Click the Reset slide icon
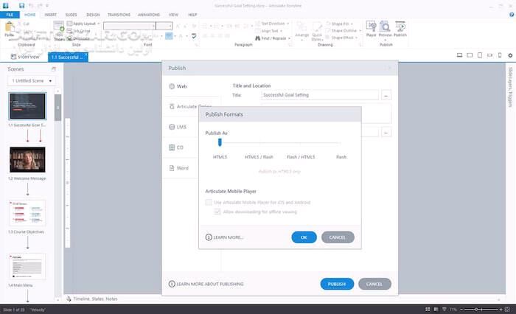This screenshot has height=314, width=516. (69, 31)
